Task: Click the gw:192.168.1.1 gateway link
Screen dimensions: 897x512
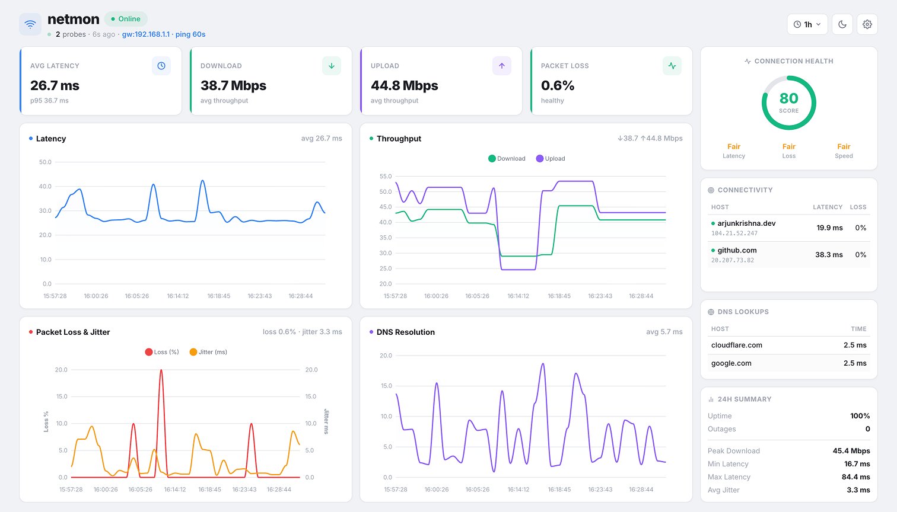Action: [145, 34]
